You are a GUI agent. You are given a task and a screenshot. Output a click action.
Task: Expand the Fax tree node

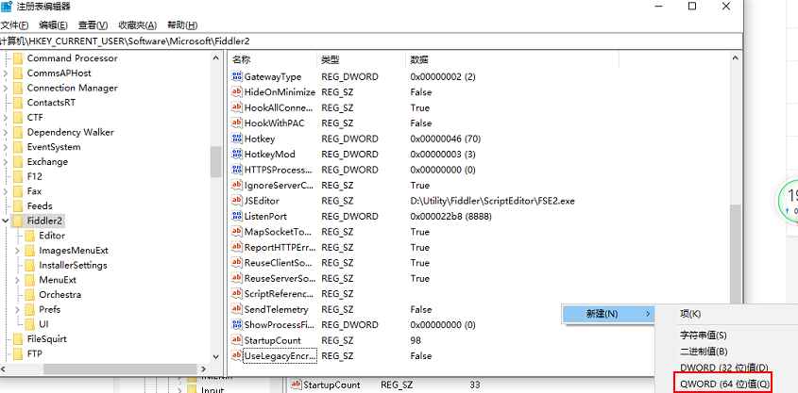click(x=5, y=191)
